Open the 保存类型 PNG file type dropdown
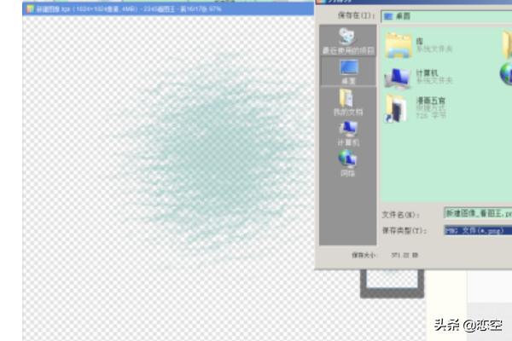Viewport: 512px width, 341px height. [x=478, y=230]
